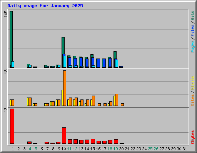
Task: Select the orange Sites bar for day 10
Action: click(x=65, y=88)
